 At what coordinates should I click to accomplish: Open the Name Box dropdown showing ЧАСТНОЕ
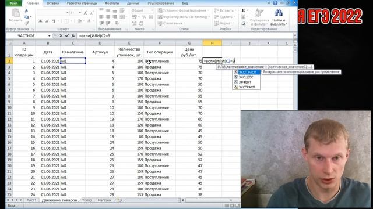pos(49,36)
